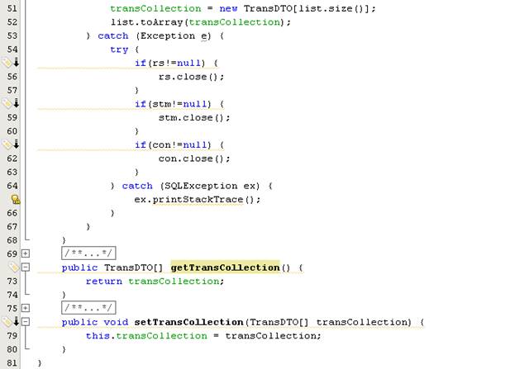Click line number 60 in the gutter
This screenshot has height=369, width=515.
(x=12, y=131)
